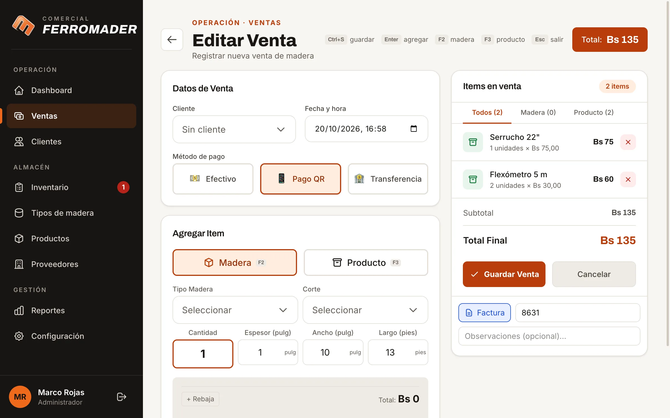Viewport: 670px width, 418px height.
Task: Click the Proveedores building icon
Action: pyautogui.click(x=19, y=264)
